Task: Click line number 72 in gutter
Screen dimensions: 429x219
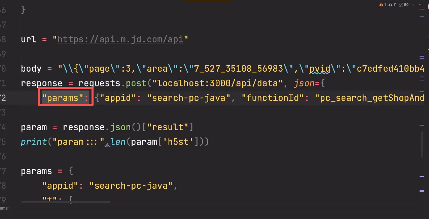Action: click(3, 98)
